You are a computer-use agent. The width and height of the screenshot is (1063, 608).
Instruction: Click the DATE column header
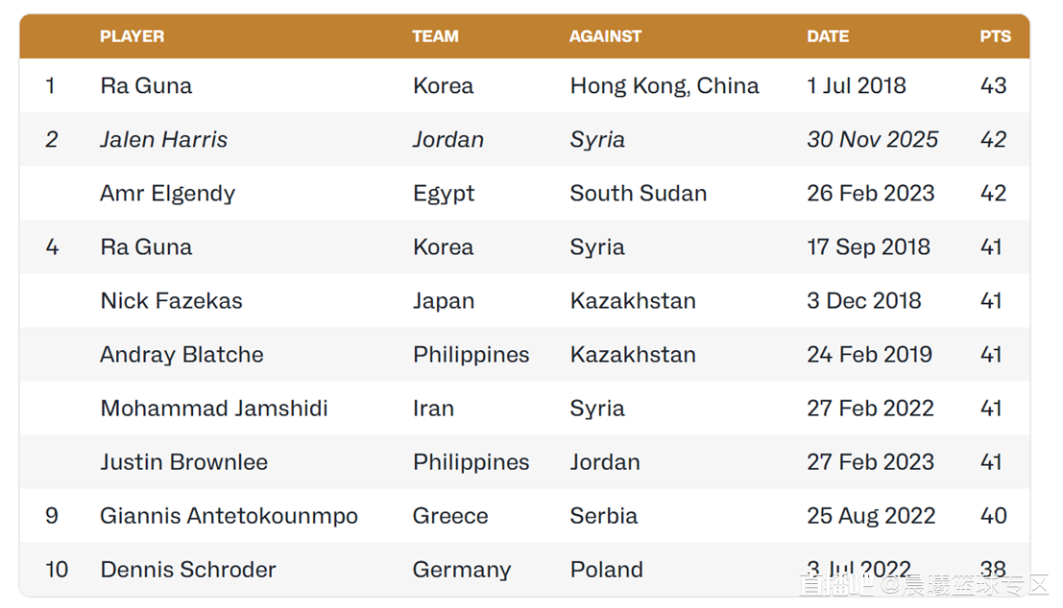click(x=828, y=36)
